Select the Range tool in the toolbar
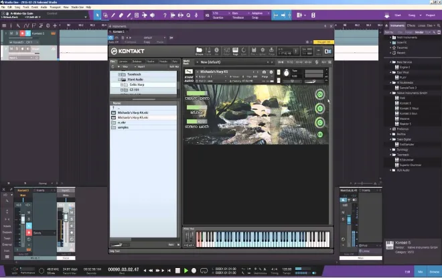Screen dimensions: 442x278 tap(105, 15)
